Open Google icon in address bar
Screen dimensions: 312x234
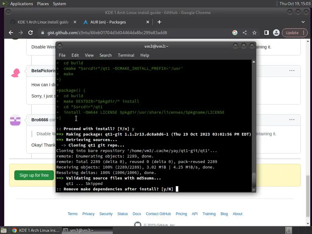click(235, 33)
